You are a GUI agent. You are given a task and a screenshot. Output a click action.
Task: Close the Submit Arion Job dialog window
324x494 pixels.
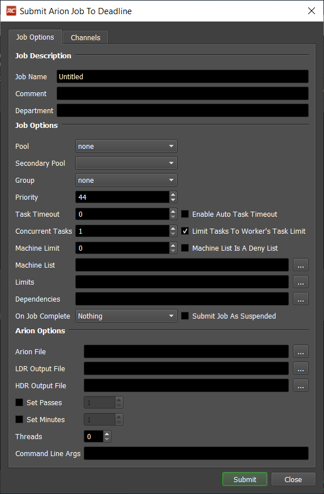(x=312, y=11)
